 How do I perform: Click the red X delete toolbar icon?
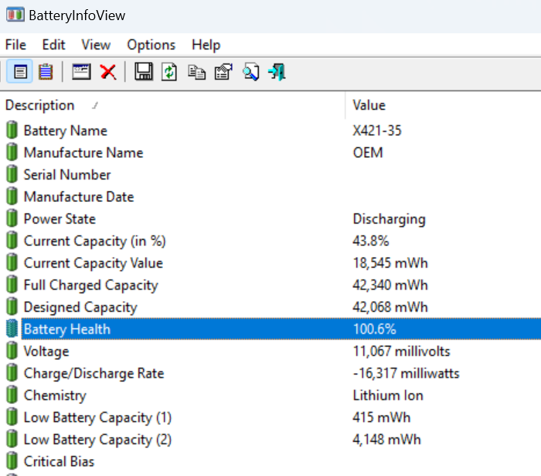(x=108, y=72)
